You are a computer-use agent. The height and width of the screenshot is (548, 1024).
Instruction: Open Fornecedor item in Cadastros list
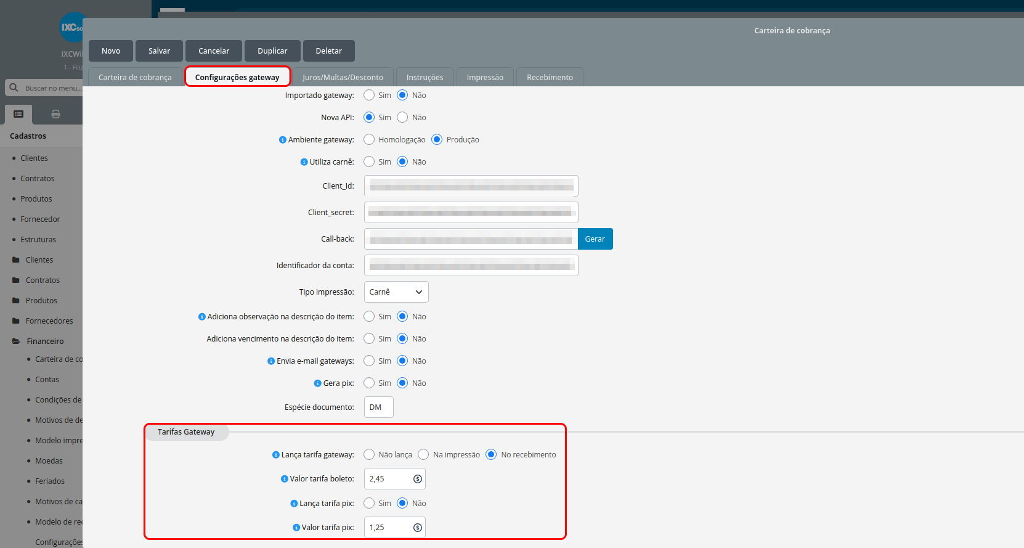point(40,219)
